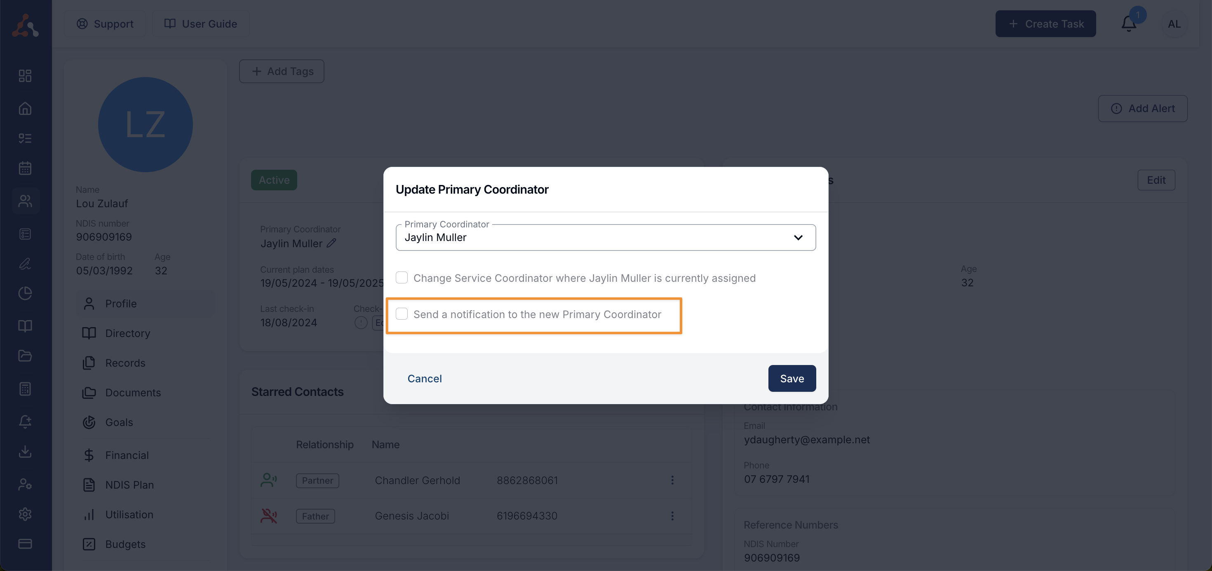Viewport: 1212px width, 571px height.
Task: Enable Change Service Coordinator checkbox
Action: point(402,278)
